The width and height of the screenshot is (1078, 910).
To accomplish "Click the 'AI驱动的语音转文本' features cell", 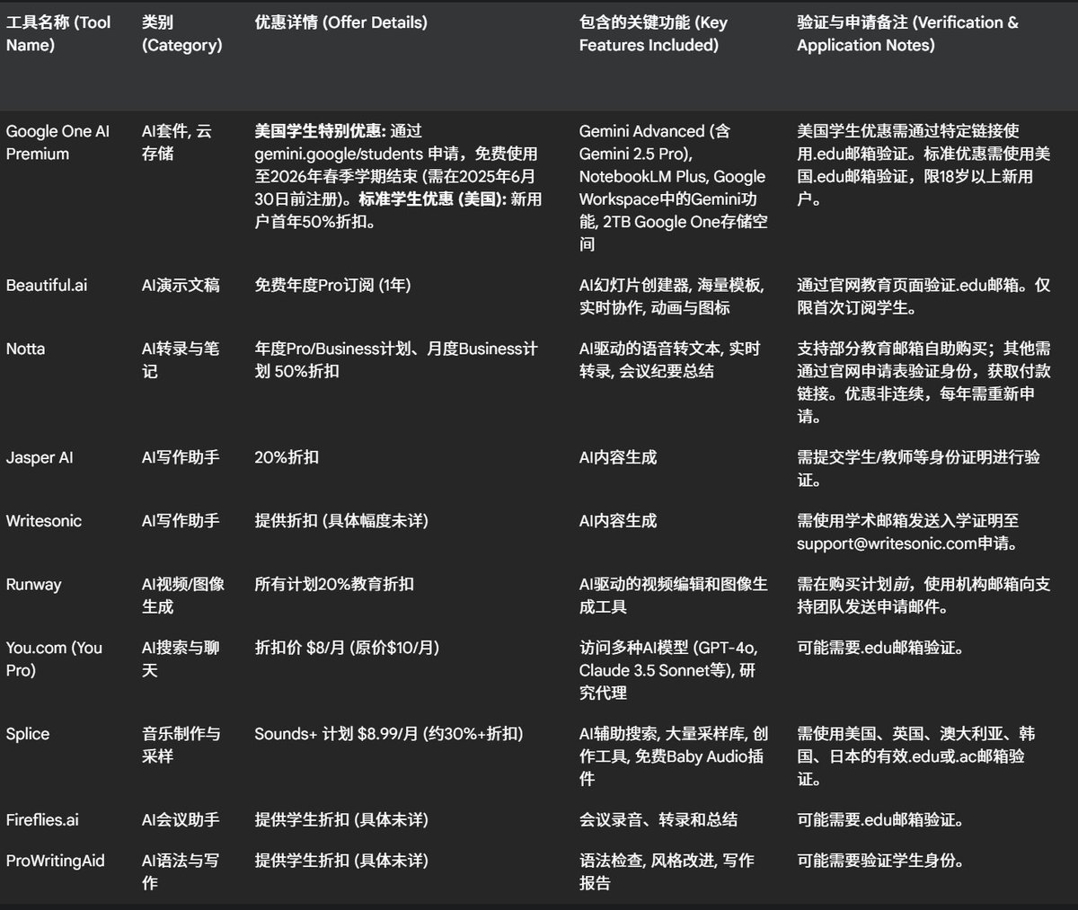I will (x=669, y=359).
